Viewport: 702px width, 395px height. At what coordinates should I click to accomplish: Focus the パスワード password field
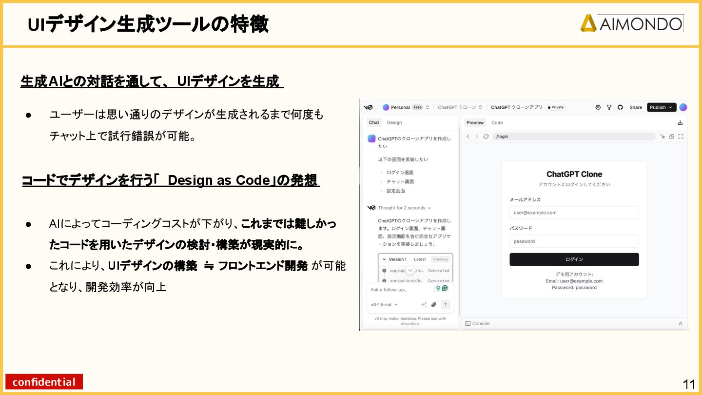point(574,241)
